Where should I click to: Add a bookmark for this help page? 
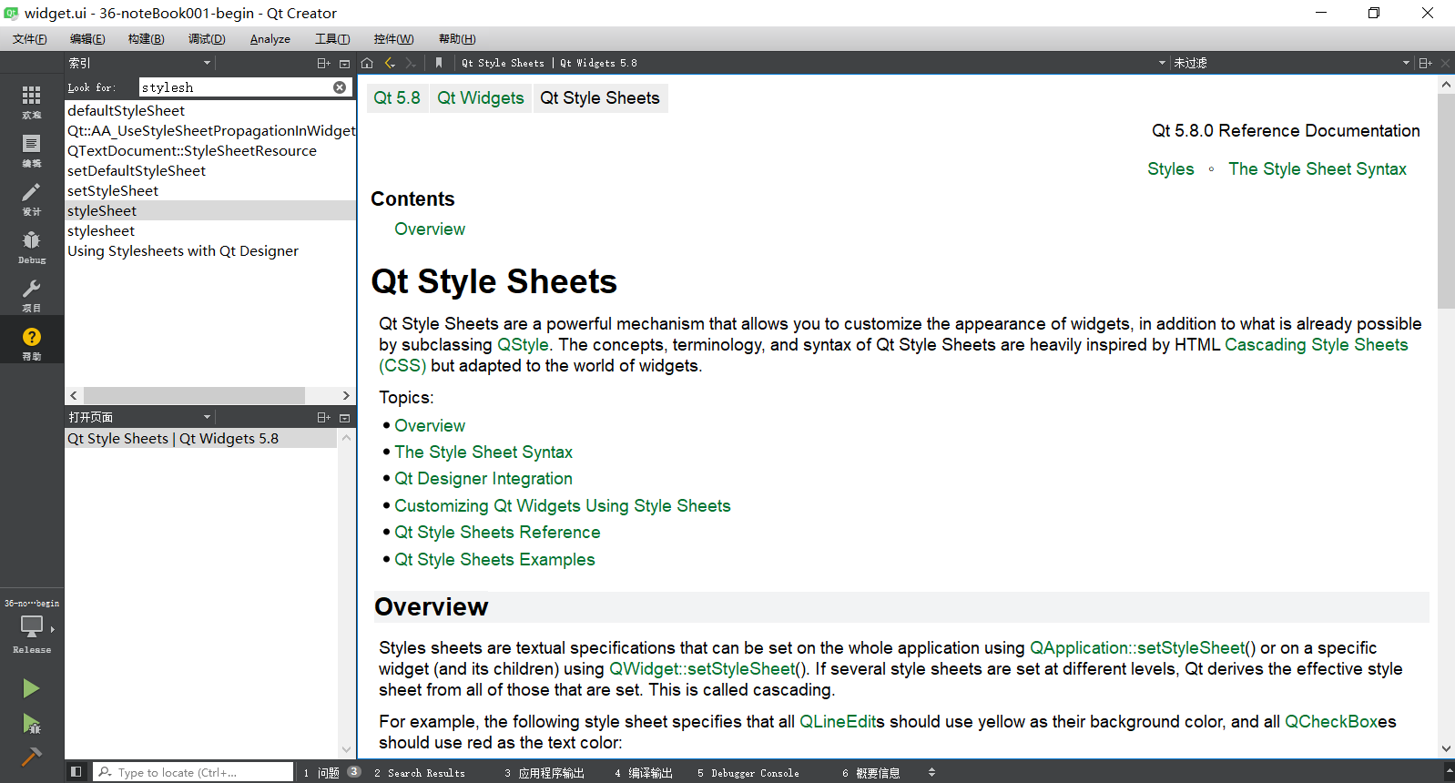(x=439, y=63)
